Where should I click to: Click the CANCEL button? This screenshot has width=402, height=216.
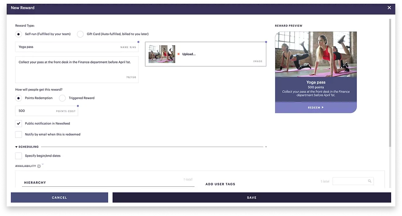coord(59,198)
